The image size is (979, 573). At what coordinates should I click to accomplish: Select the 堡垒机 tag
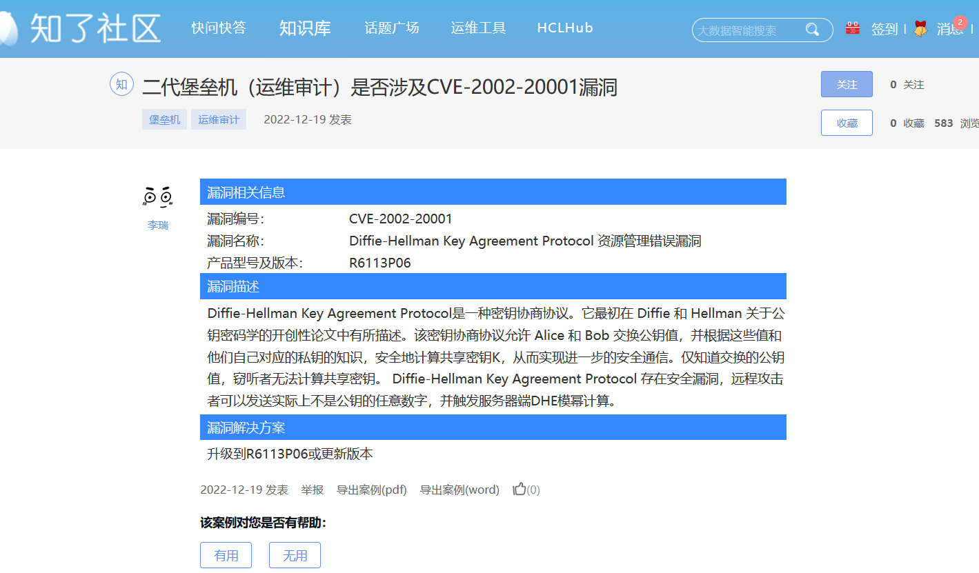165,119
